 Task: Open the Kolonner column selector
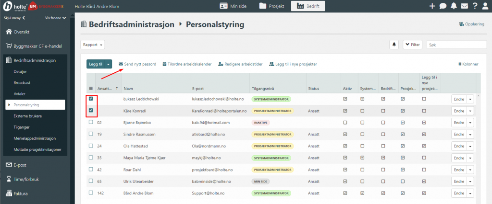[468, 64]
